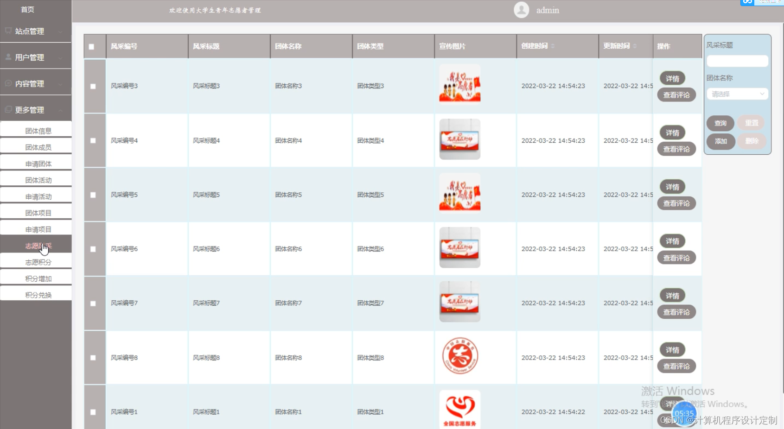Click 详情 button for 风采编号7
Screen dimensions: 784x429
click(x=672, y=296)
